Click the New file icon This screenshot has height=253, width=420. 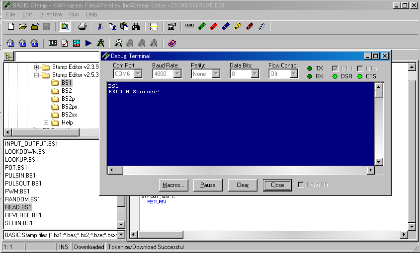pyautogui.click(x=11, y=26)
